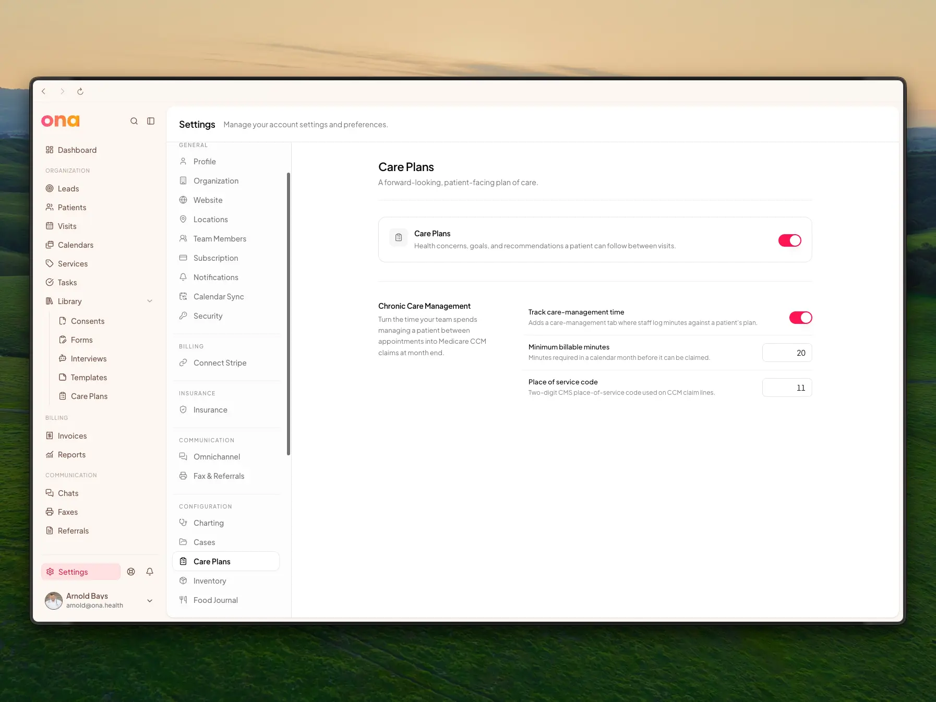The width and height of the screenshot is (936, 702).
Task: Open Locations settings
Action: [226, 220]
